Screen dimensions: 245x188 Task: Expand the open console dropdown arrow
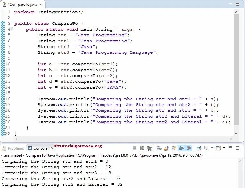224,148
